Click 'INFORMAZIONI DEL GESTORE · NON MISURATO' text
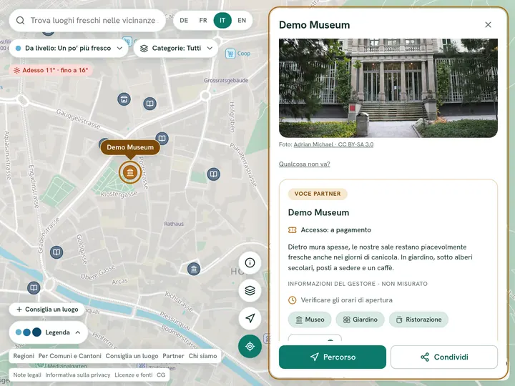 pyautogui.click(x=358, y=284)
